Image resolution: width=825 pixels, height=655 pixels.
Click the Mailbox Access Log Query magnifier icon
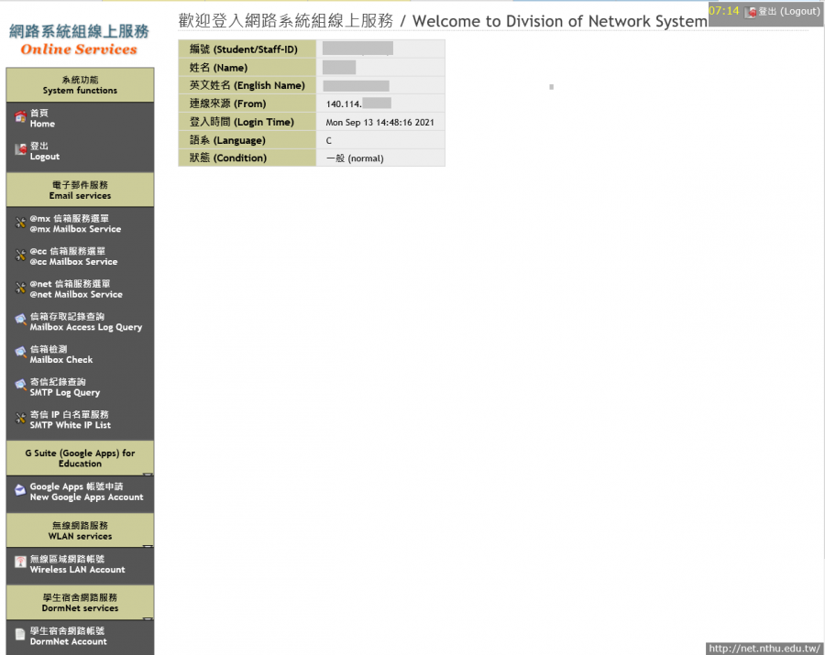click(x=20, y=322)
